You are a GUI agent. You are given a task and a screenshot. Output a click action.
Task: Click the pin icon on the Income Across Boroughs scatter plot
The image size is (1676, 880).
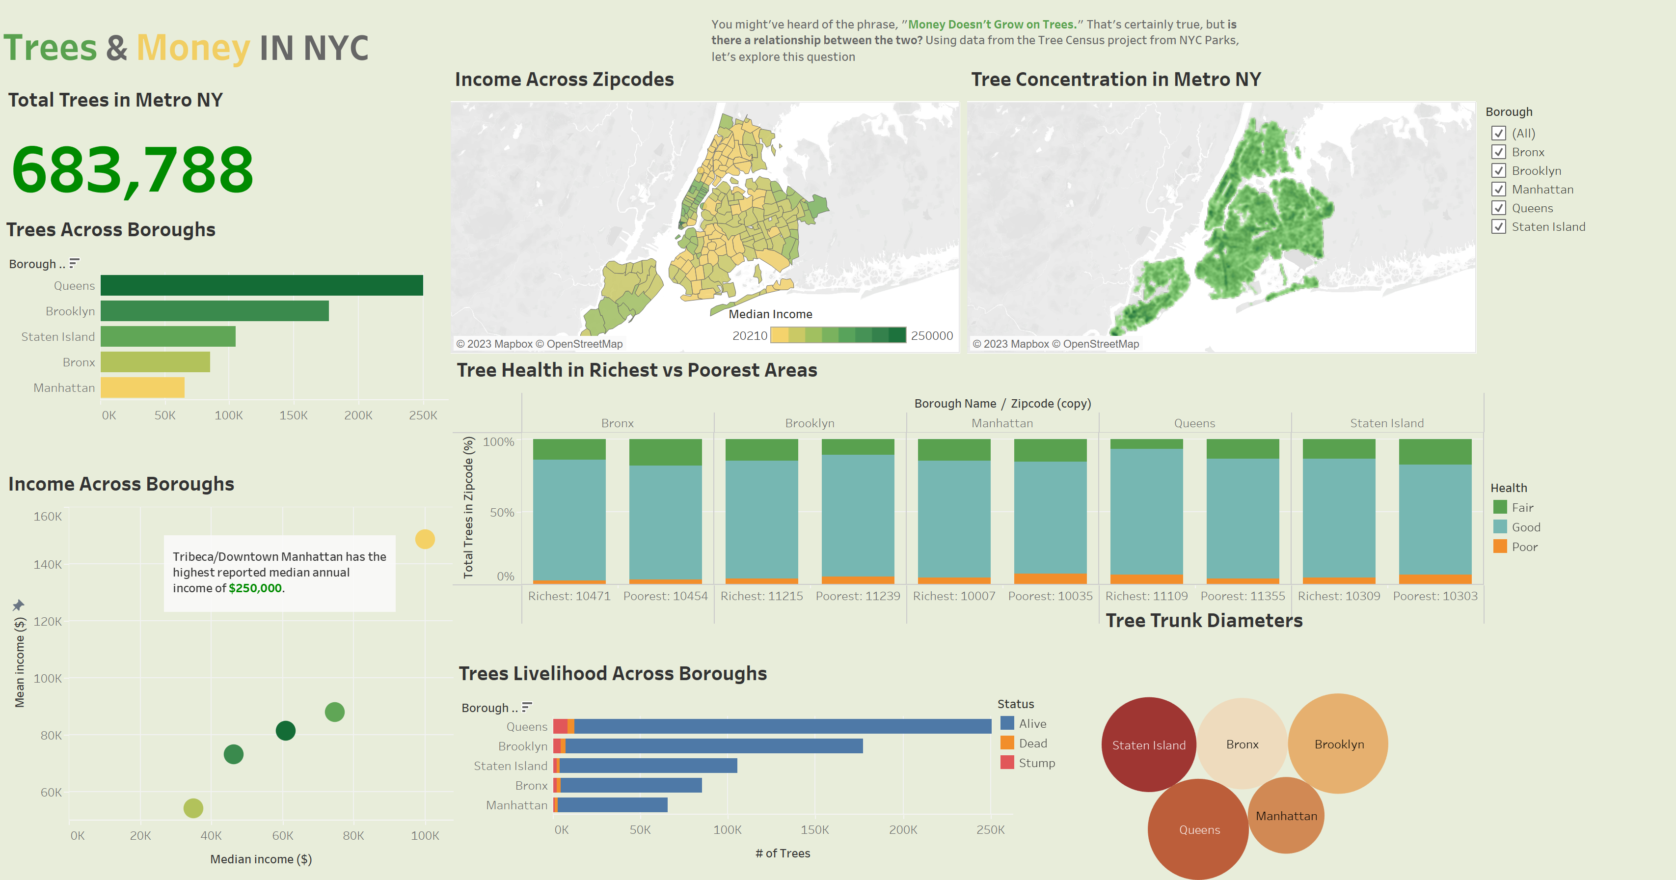pyautogui.click(x=19, y=605)
